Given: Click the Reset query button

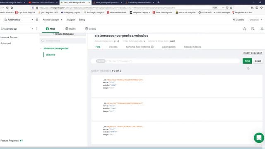Looking at the screenshot, I should click(x=258, y=61).
